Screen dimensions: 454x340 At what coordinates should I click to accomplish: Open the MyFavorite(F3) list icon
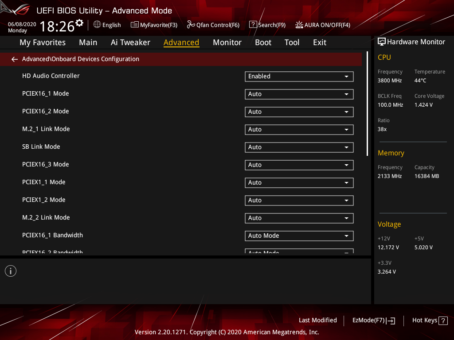pyautogui.click(x=135, y=25)
